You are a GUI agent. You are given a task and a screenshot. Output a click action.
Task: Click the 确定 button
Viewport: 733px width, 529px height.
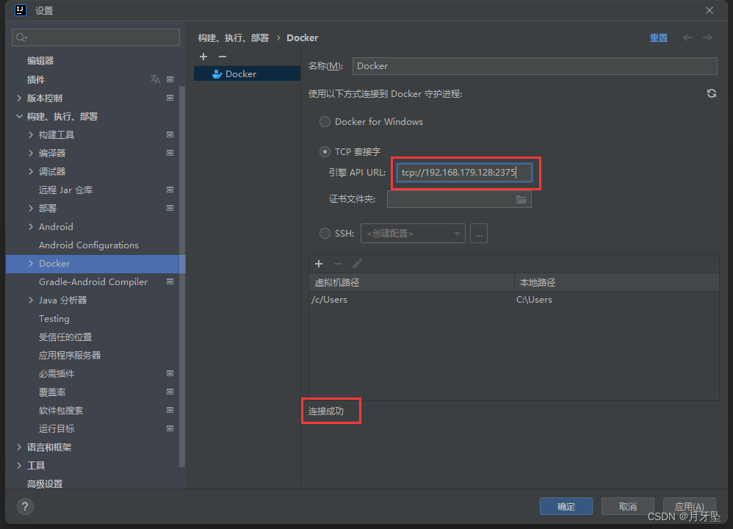coord(566,506)
